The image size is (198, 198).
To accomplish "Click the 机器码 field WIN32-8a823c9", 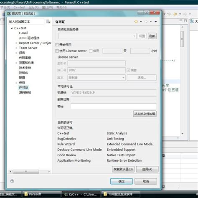I will click(114, 92).
